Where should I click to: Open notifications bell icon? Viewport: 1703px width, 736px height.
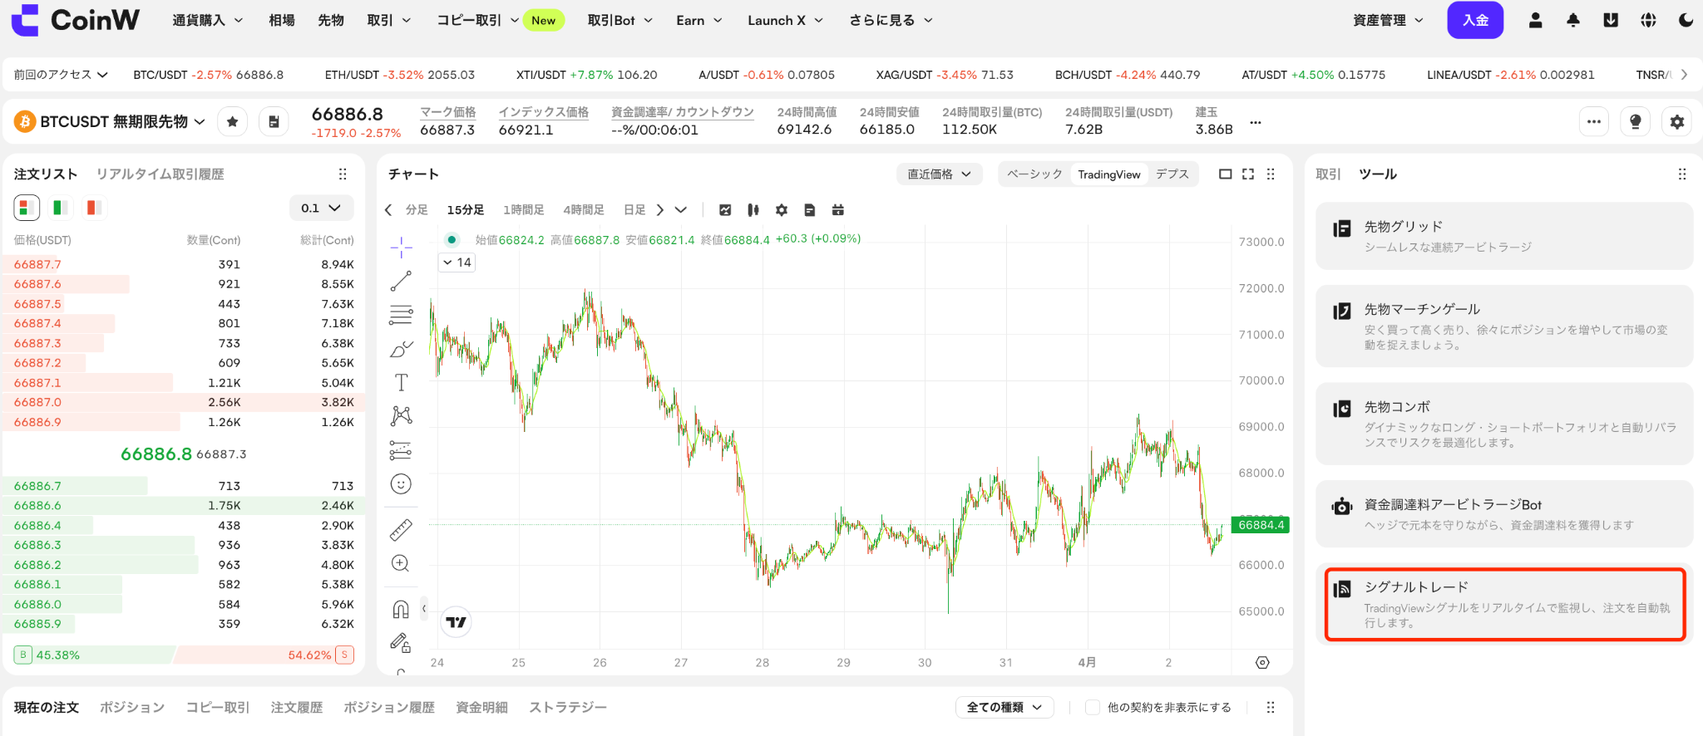coord(1573,20)
